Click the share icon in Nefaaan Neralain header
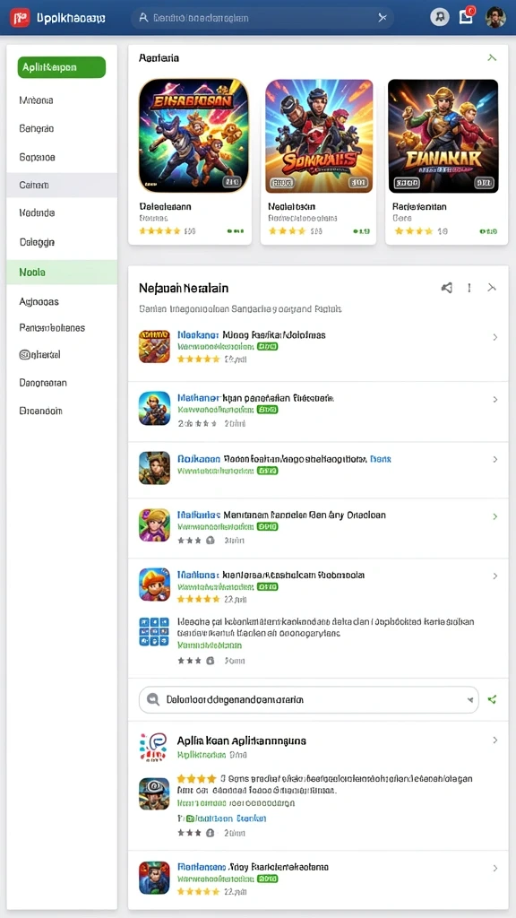 click(446, 288)
